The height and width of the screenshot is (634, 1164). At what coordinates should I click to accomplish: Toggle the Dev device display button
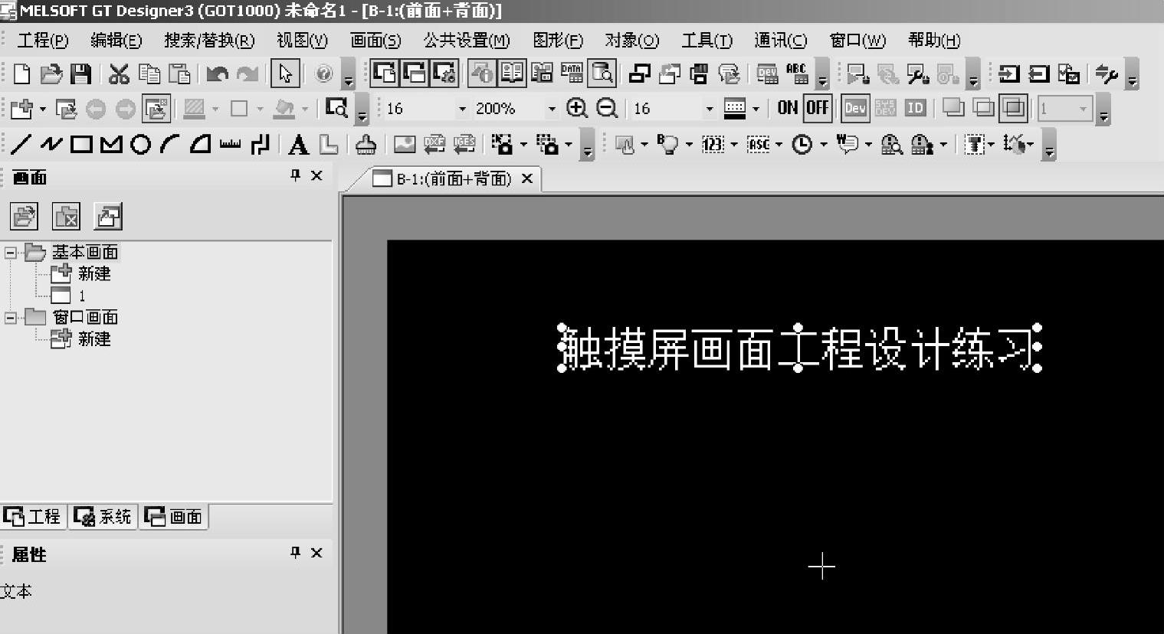(854, 108)
